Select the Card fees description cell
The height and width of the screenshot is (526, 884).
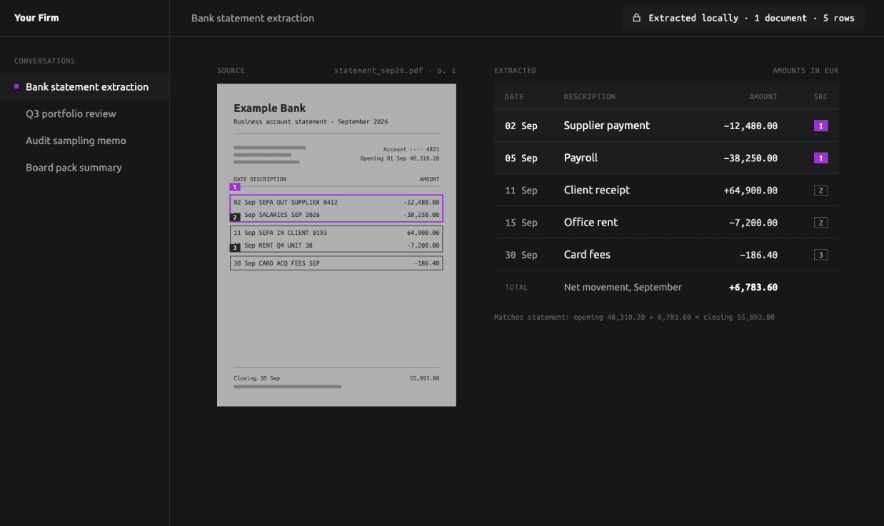[587, 254]
